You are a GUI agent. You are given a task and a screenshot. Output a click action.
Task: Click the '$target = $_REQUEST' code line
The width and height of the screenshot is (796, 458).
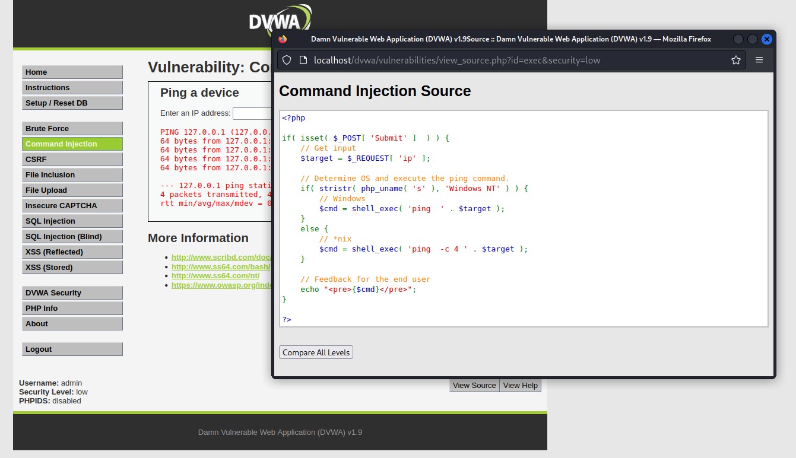366,158
